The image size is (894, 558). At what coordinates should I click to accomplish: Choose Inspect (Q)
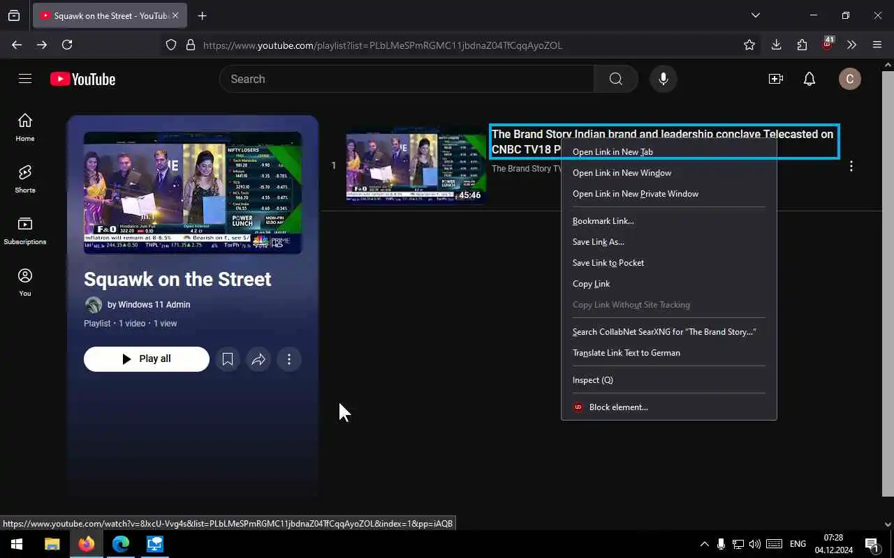tap(669, 380)
